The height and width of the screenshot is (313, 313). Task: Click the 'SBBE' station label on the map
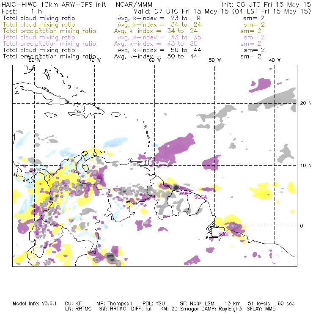point(224,234)
